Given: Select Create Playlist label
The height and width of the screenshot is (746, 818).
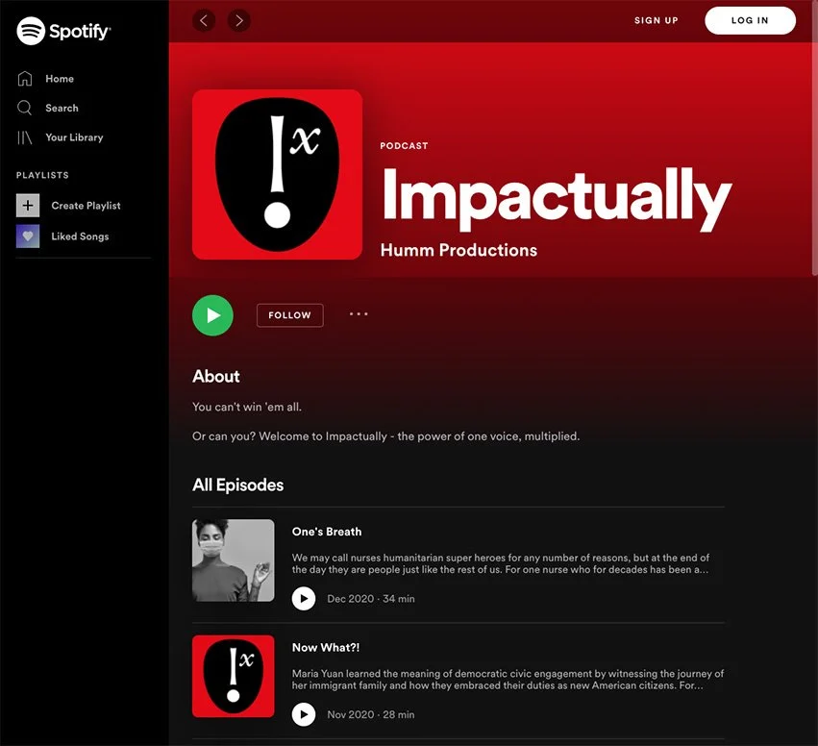Looking at the screenshot, I should pyautogui.click(x=87, y=206).
